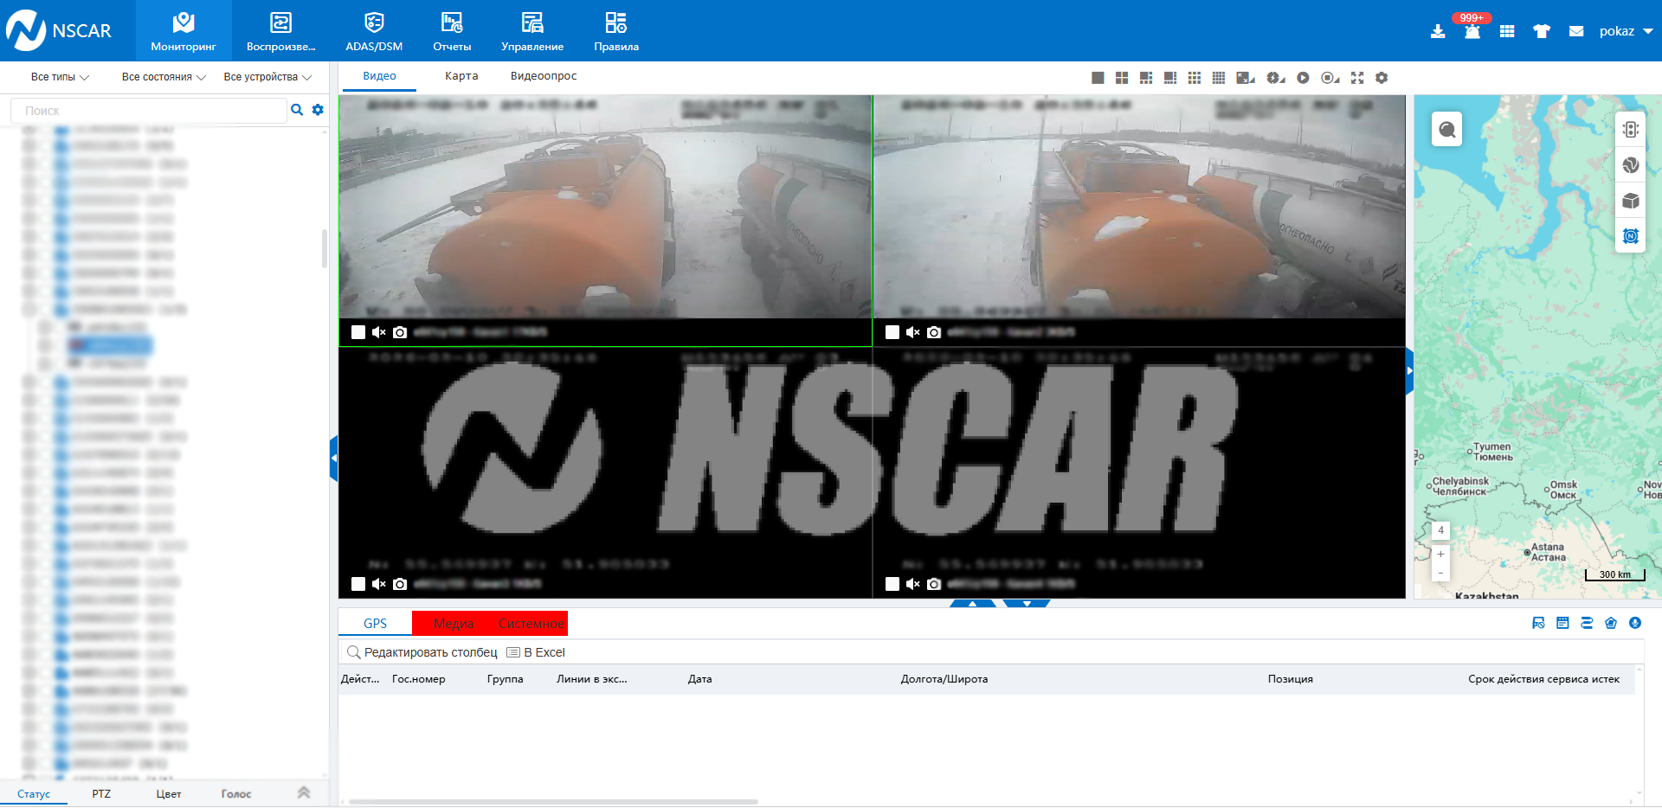Click the NSCAR logo
The height and width of the screenshot is (808, 1662).
tap(59, 30)
